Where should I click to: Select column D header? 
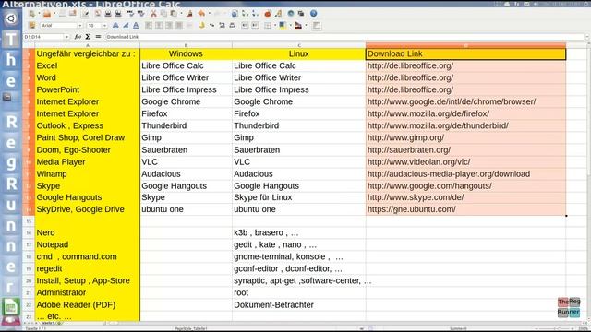tap(465, 45)
